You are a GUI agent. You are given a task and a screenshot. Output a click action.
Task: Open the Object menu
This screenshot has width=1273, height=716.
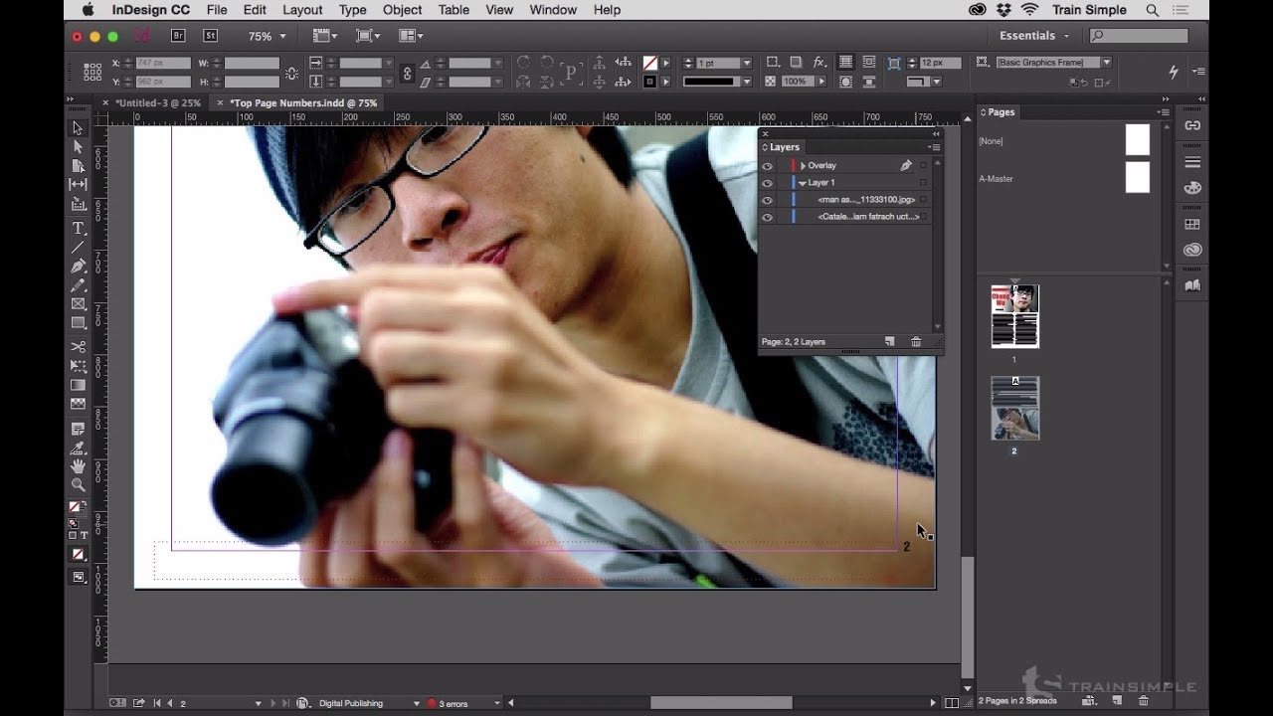(x=402, y=10)
